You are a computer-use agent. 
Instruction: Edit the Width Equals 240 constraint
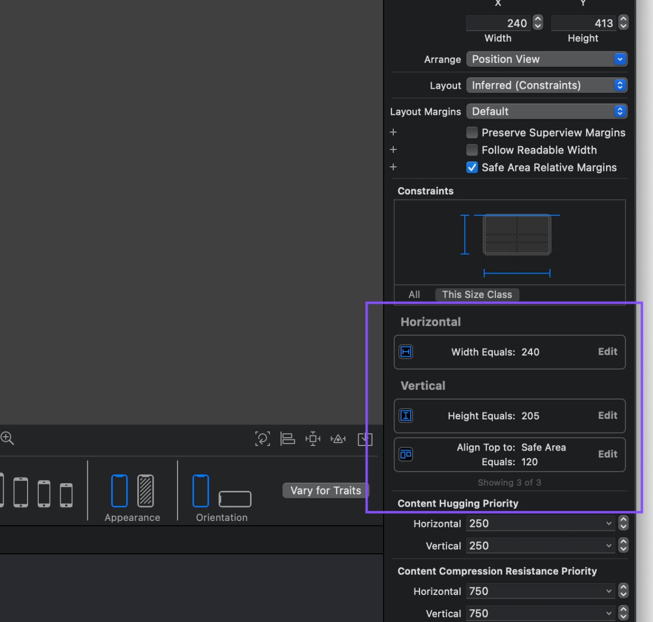point(607,352)
